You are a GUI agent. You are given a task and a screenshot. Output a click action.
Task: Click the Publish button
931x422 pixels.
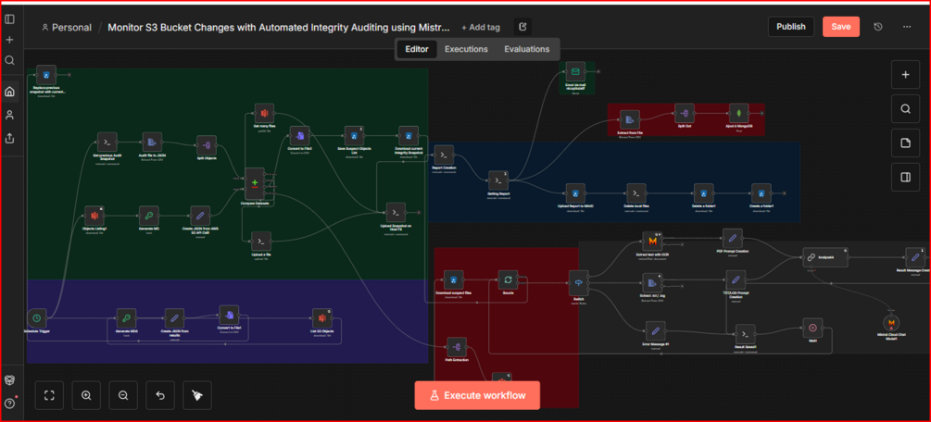(791, 27)
